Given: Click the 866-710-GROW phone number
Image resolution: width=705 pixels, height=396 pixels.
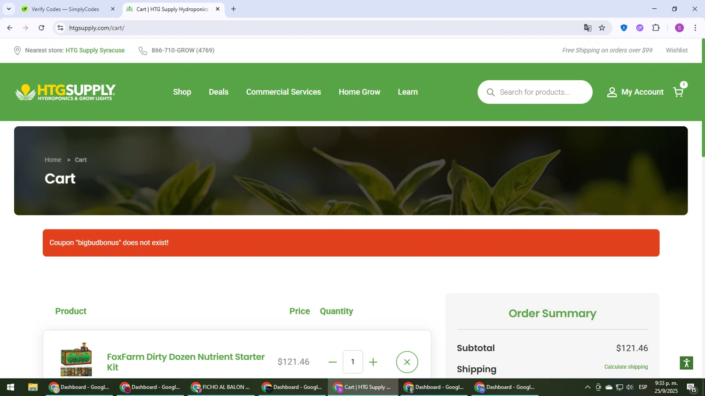Looking at the screenshot, I should point(183,51).
